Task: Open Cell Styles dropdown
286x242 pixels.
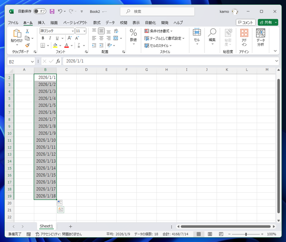Action: pyautogui.click(x=158, y=45)
